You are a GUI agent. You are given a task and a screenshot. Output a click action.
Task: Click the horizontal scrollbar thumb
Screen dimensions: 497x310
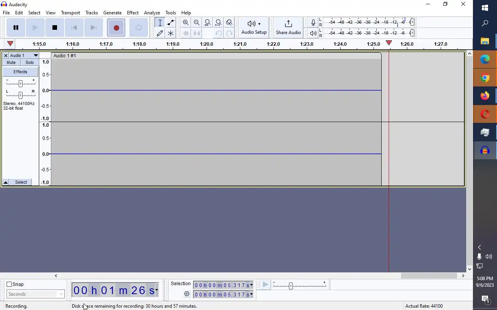[429, 276]
